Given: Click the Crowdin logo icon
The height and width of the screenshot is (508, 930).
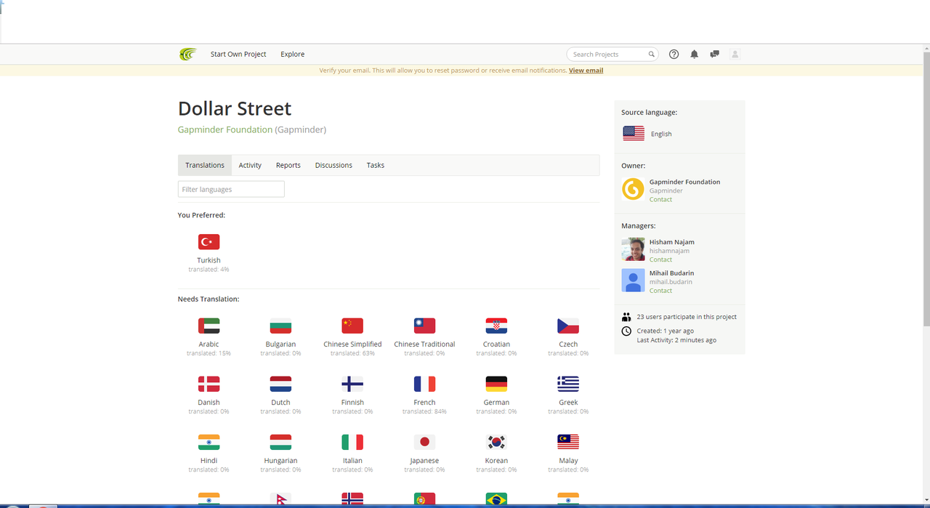Looking at the screenshot, I should (188, 54).
